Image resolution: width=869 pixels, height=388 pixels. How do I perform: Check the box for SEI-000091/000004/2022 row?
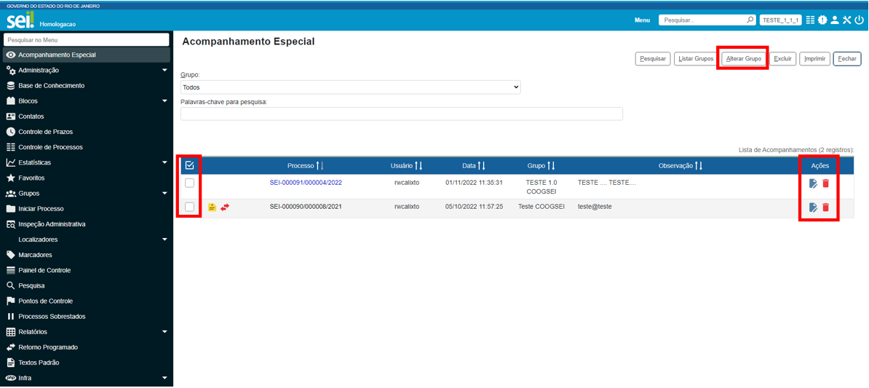(189, 183)
